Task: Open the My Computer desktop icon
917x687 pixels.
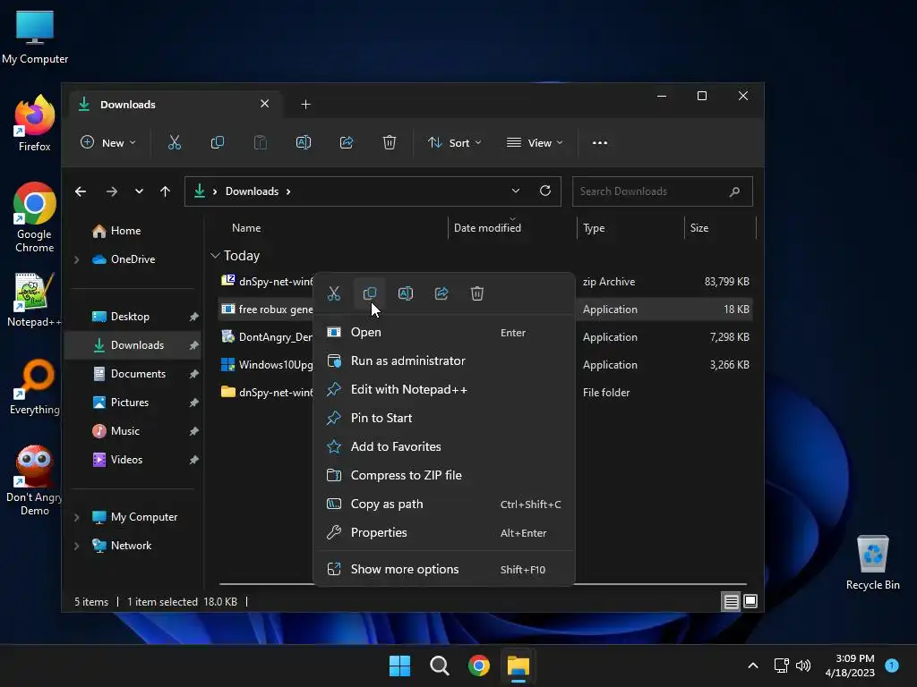Action: [x=35, y=38]
